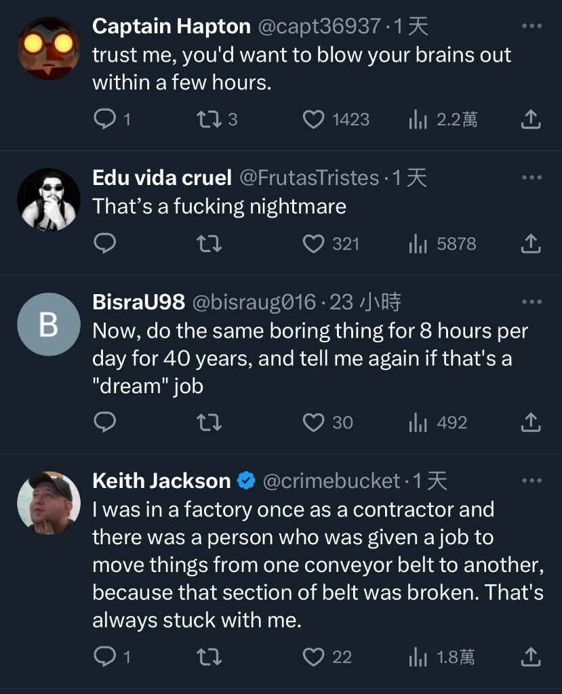The width and height of the screenshot is (562, 694).
Task: Open @FrutasTristes handle link
Action: tap(309, 178)
